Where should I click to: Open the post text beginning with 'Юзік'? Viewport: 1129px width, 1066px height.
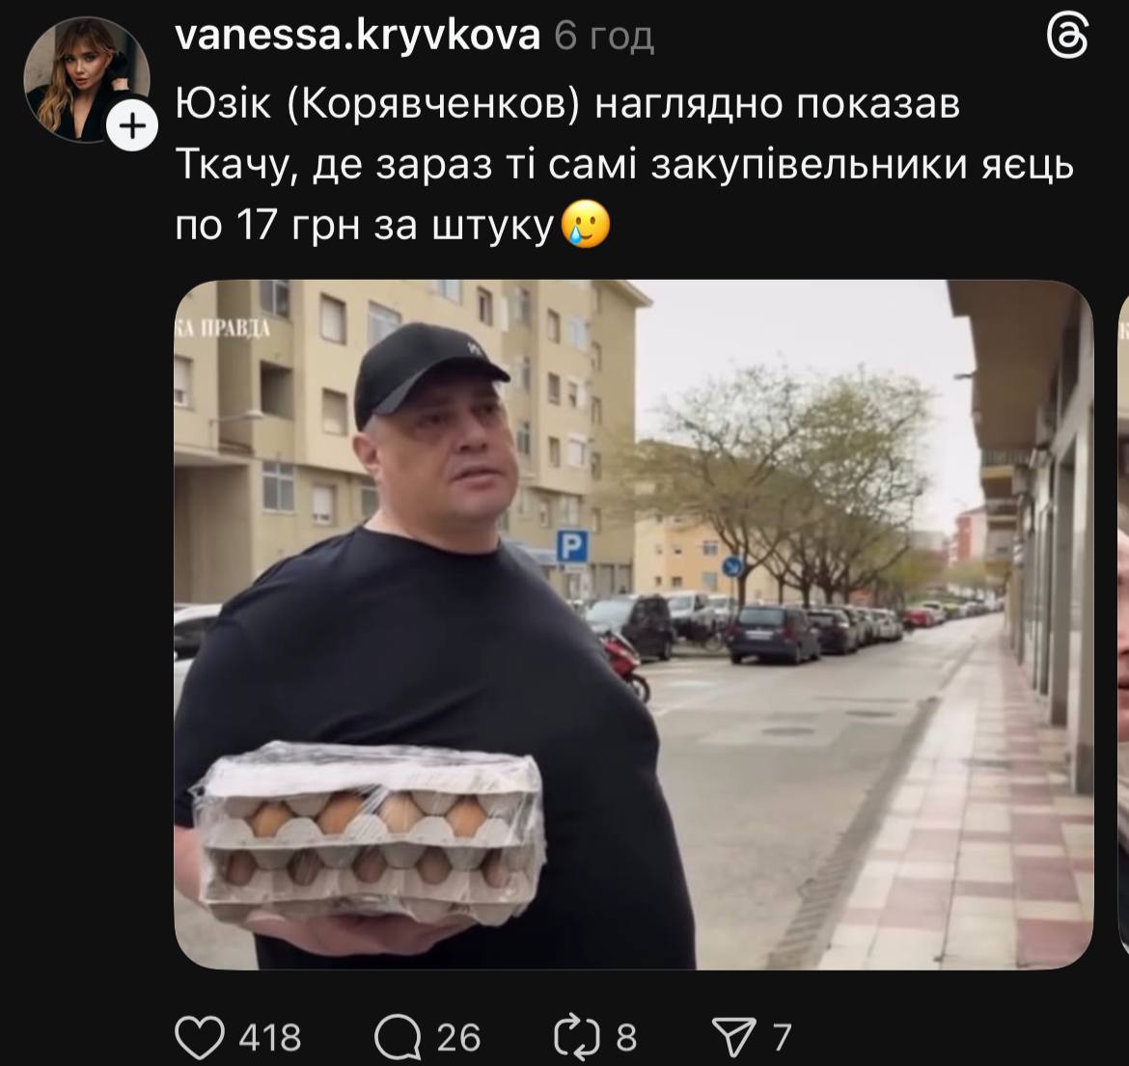coord(624,165)
